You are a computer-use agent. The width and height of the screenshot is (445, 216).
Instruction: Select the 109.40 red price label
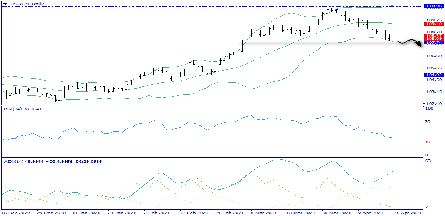pos(434,24)
